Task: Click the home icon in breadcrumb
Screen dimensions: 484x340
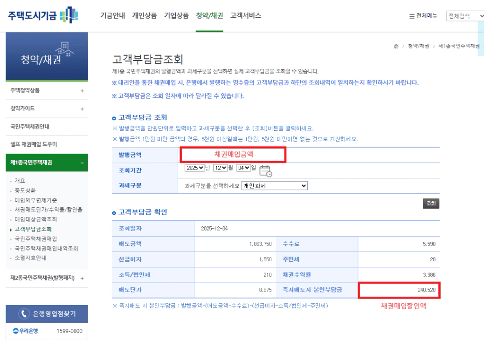Action: click(396, 46)
